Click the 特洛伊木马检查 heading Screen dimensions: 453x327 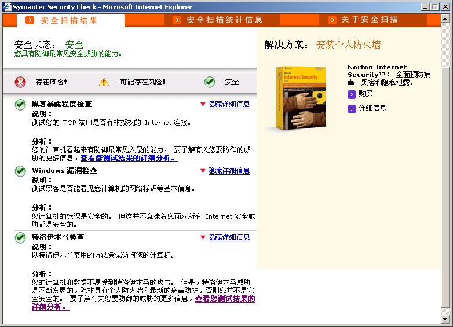tap(58, 237)
